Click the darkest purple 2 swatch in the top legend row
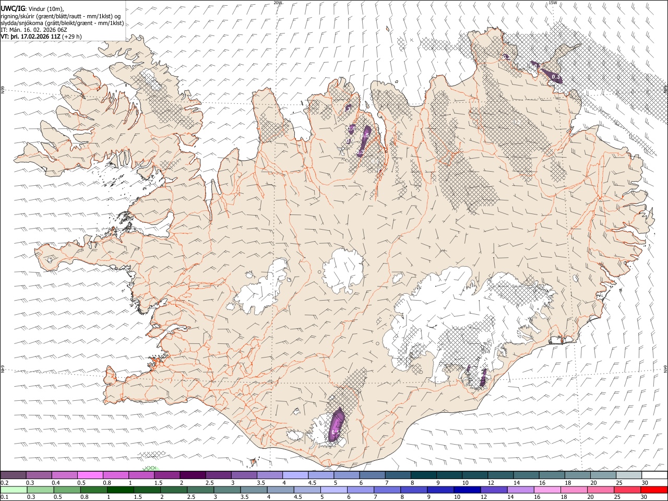 click(x=192, y=475)
